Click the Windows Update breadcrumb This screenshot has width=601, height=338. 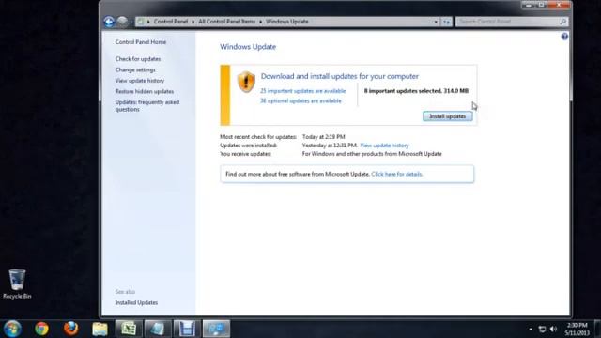(x=287, y=22)
